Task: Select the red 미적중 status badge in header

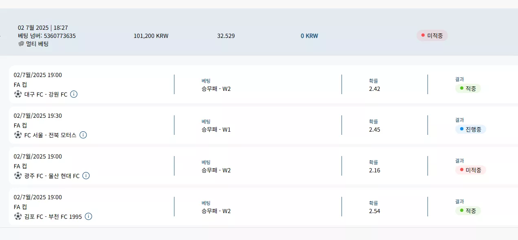Action: coord(432,36)
